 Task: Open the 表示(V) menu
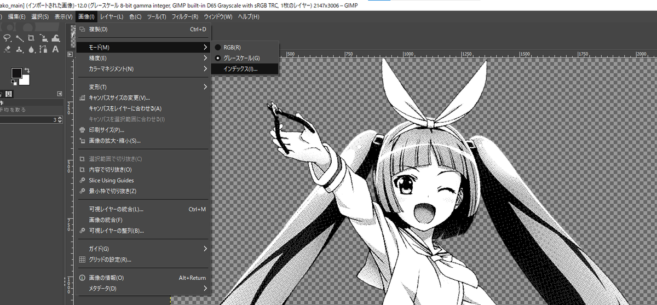[x=64, y=17]
